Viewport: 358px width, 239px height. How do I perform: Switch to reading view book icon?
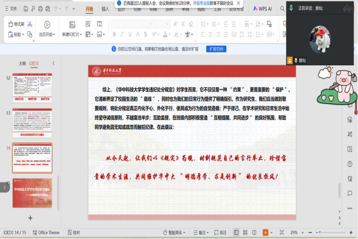254,233
